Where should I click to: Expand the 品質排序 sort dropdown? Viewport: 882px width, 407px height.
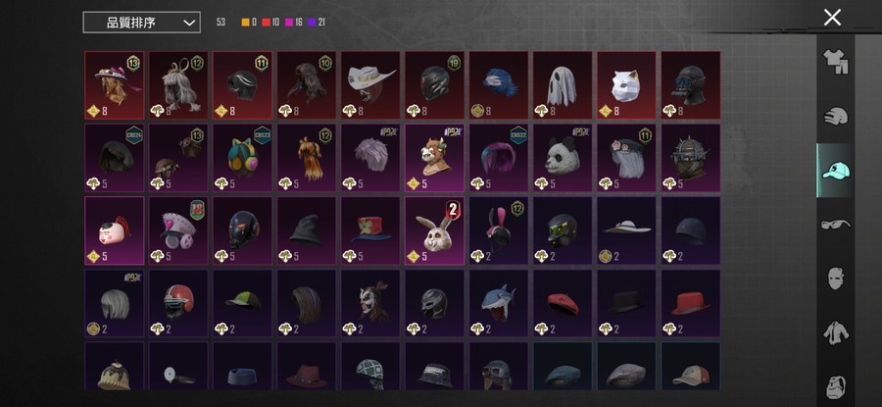pos(141,23)
